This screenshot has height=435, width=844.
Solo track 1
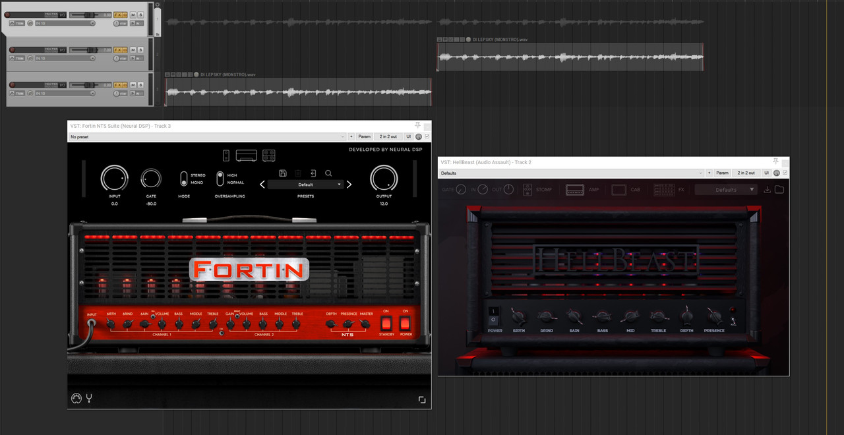pyautogui.click(x=140, y=14)
